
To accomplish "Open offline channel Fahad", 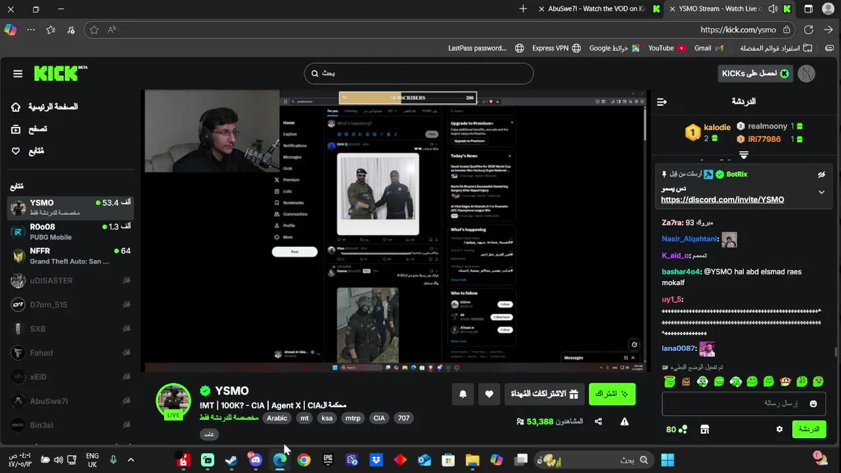I will tap(70, 353).
